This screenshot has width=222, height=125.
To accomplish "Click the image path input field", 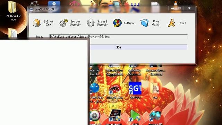I will click(119, 36).
